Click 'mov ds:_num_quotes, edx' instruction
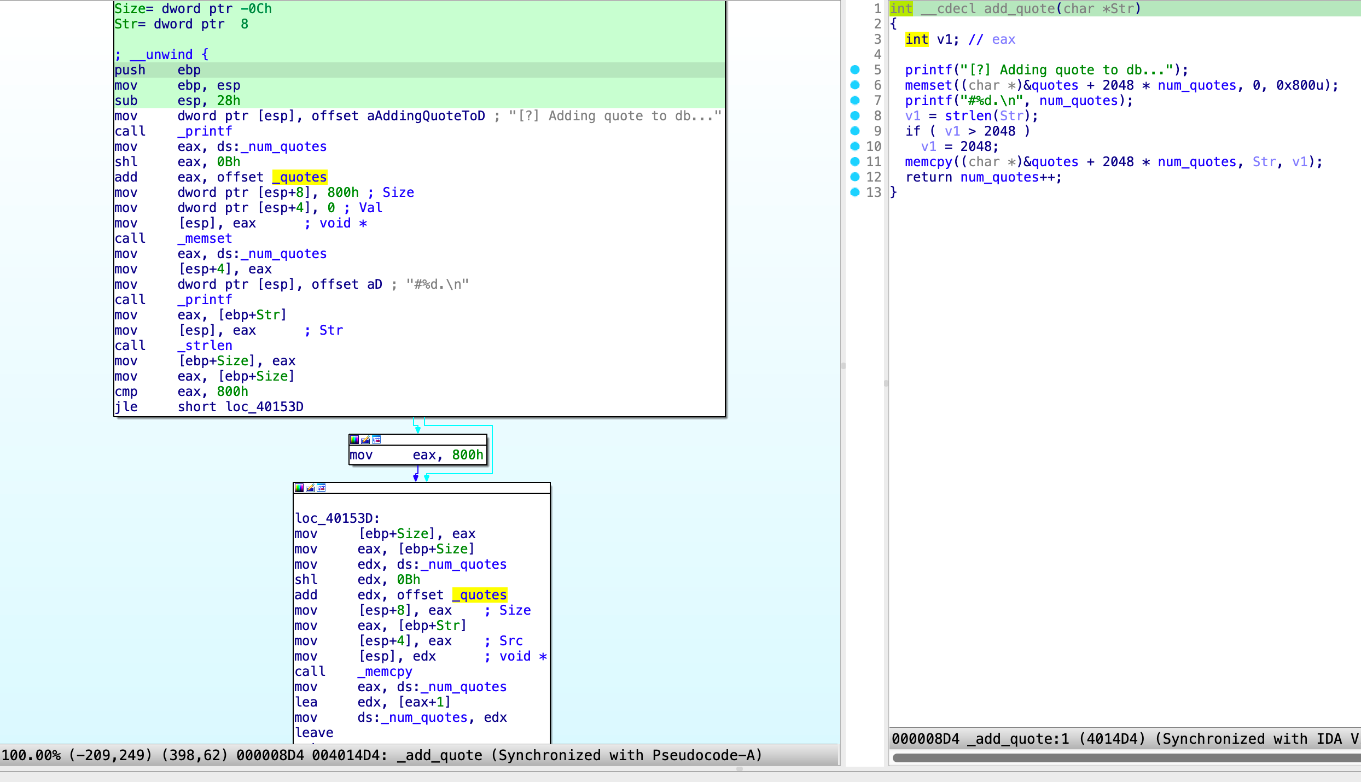 pyautogui.click(x=401, y=717)
